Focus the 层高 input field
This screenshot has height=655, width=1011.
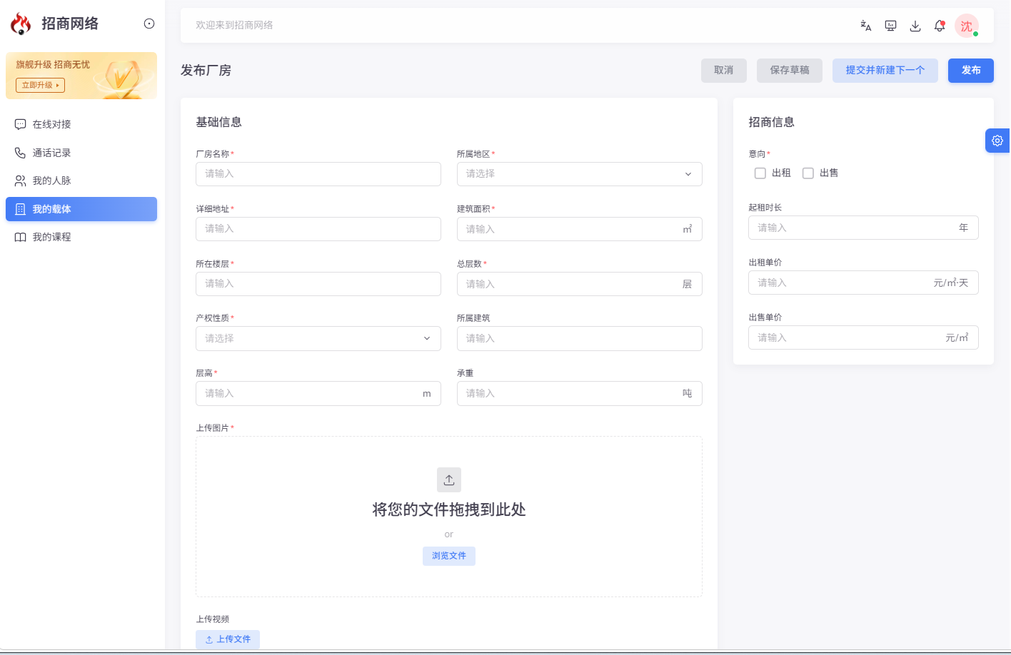318,393
